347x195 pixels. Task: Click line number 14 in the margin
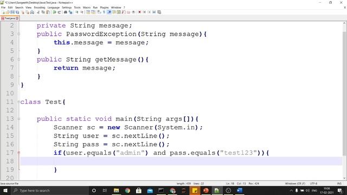click(10, 127)
